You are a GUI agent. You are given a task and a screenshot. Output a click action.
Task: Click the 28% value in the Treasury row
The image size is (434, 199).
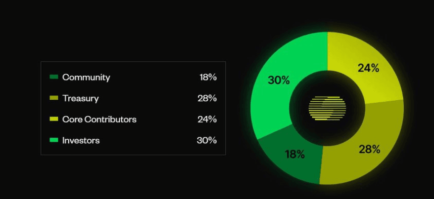[207, 98]
